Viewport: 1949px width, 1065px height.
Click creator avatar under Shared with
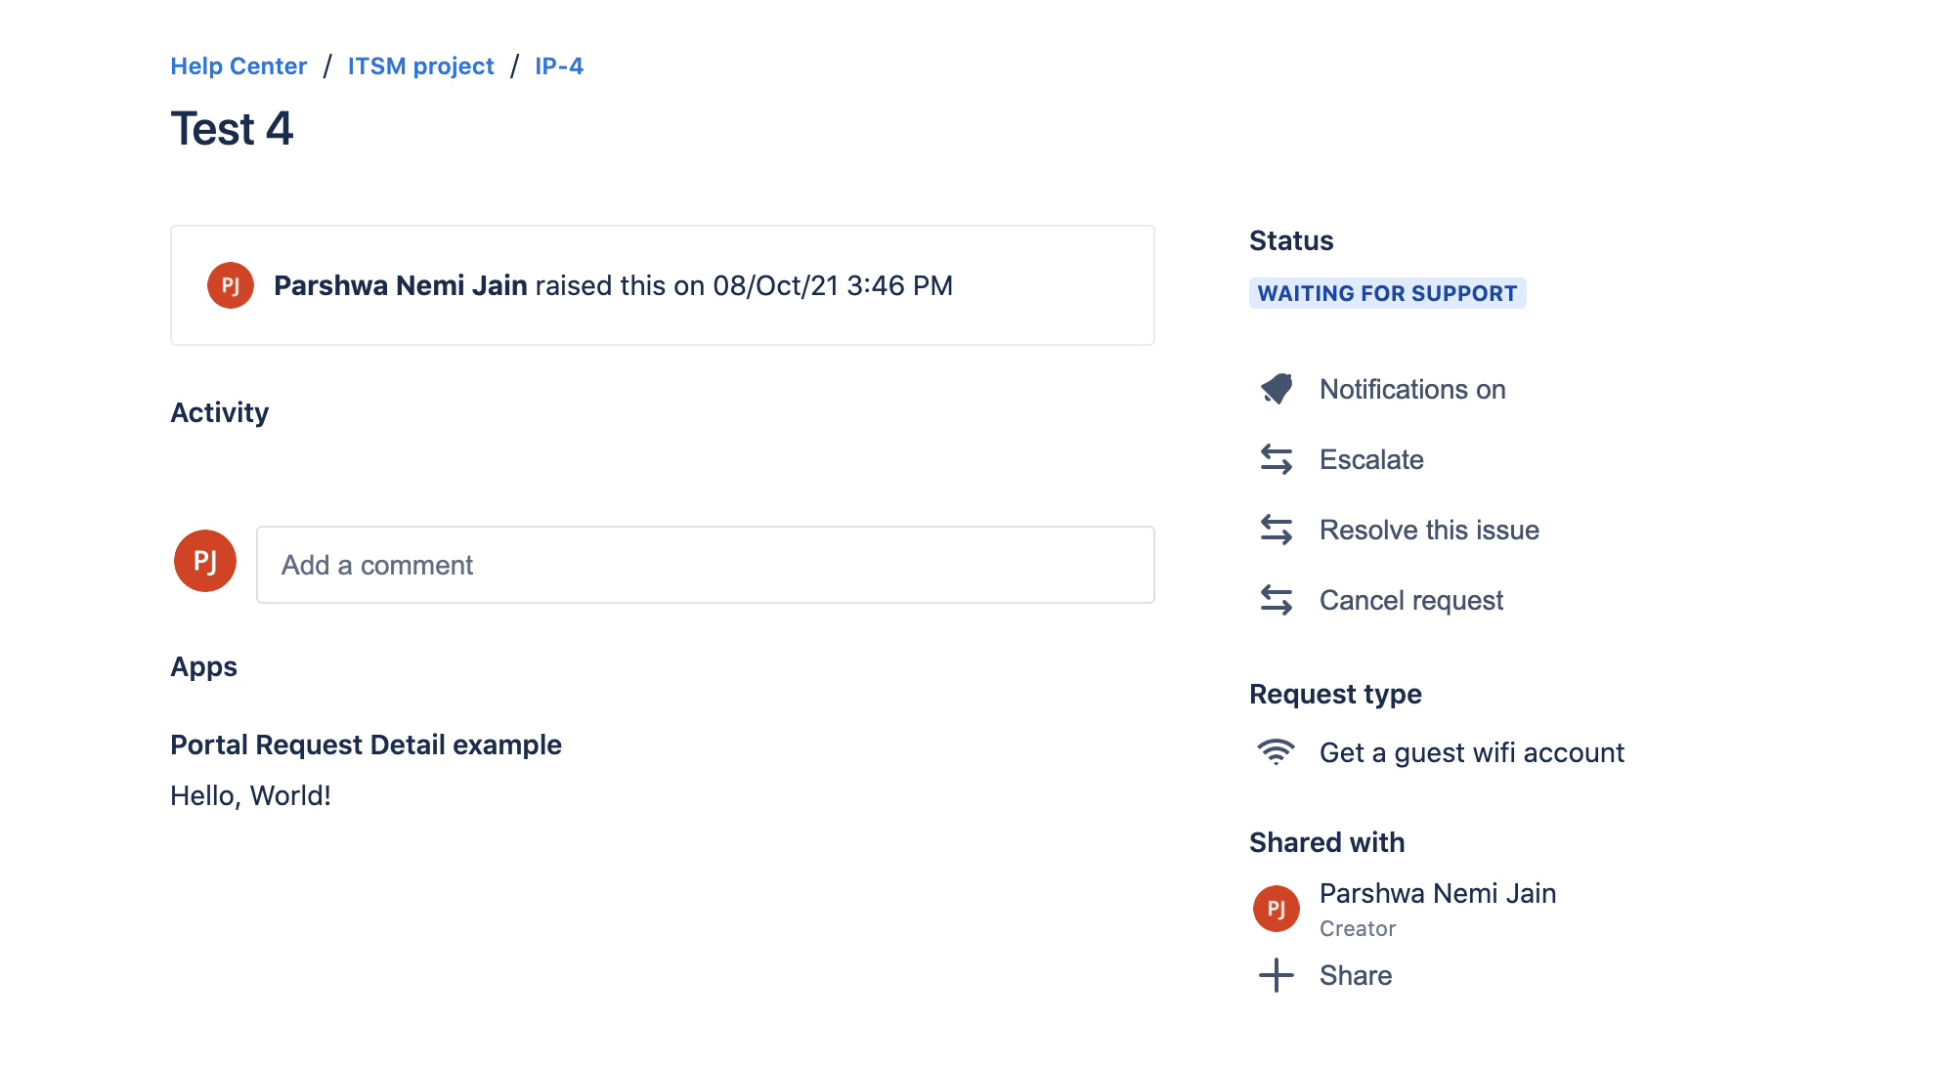coord(1277,909)
